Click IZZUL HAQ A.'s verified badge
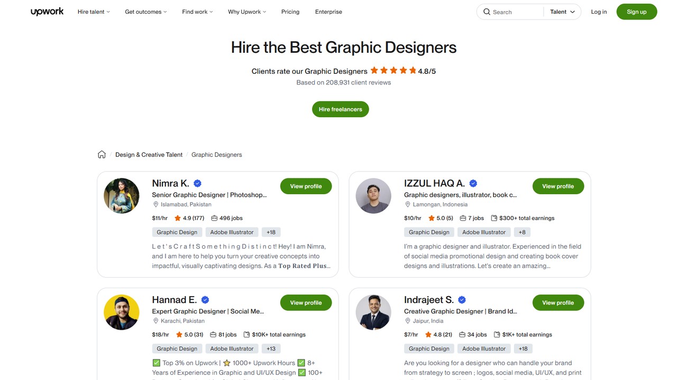Viewport: 677px width, 380px height. point(473,183)
